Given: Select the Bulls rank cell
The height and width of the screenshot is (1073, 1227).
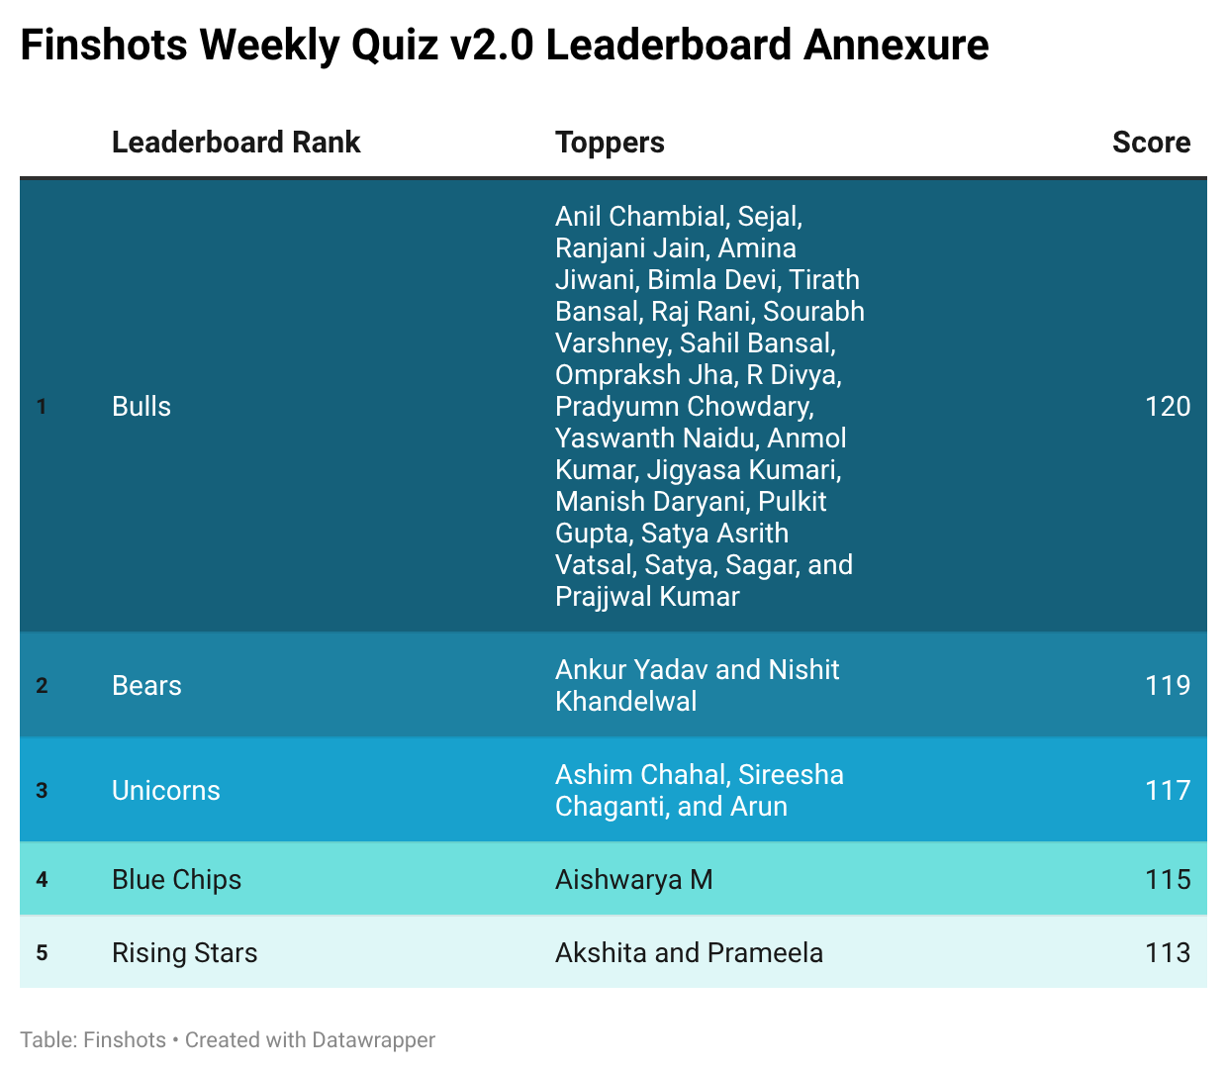Looking at the screenshot, I should pos(142,407).
